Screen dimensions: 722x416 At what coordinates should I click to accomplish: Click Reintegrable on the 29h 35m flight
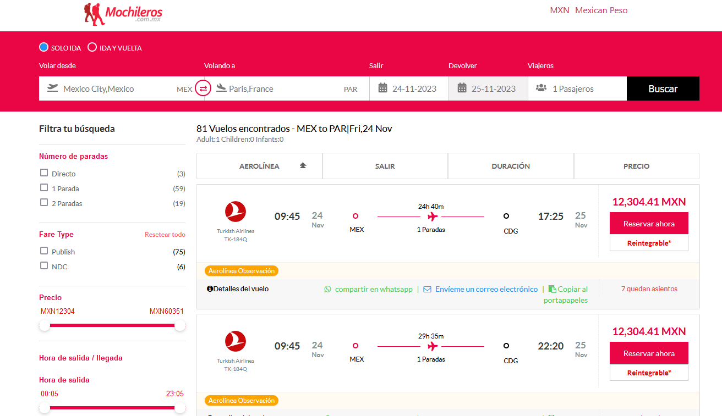[649, 373]
